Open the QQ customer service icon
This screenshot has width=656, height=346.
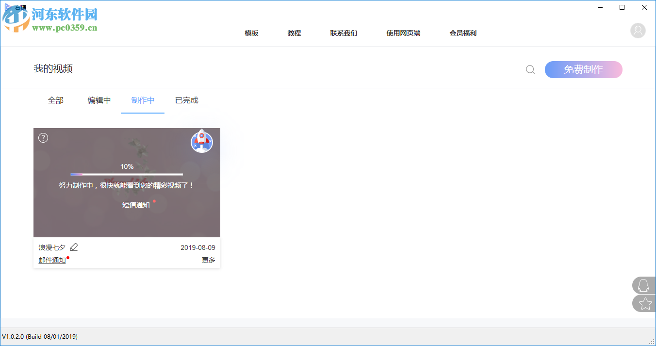pos(644,285)
